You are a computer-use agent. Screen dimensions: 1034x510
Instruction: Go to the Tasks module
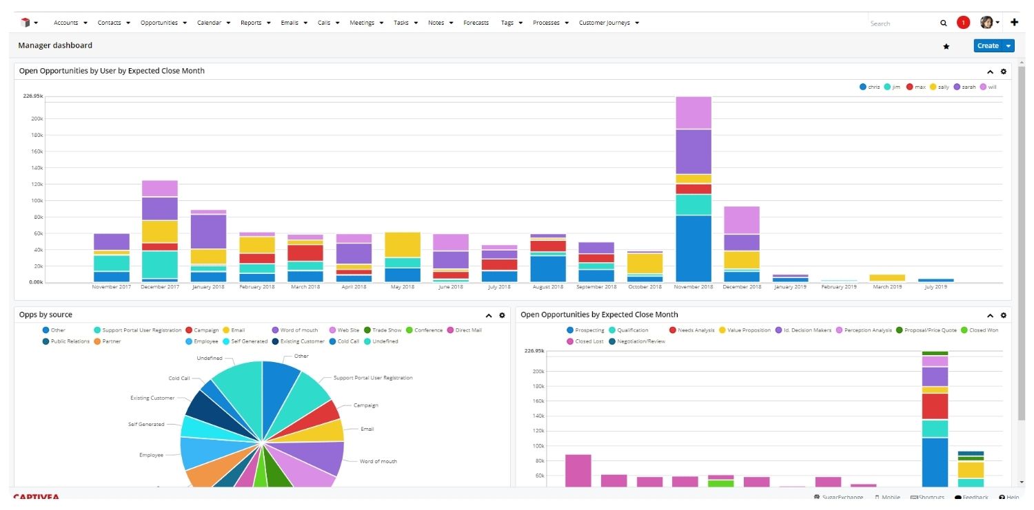401,23
